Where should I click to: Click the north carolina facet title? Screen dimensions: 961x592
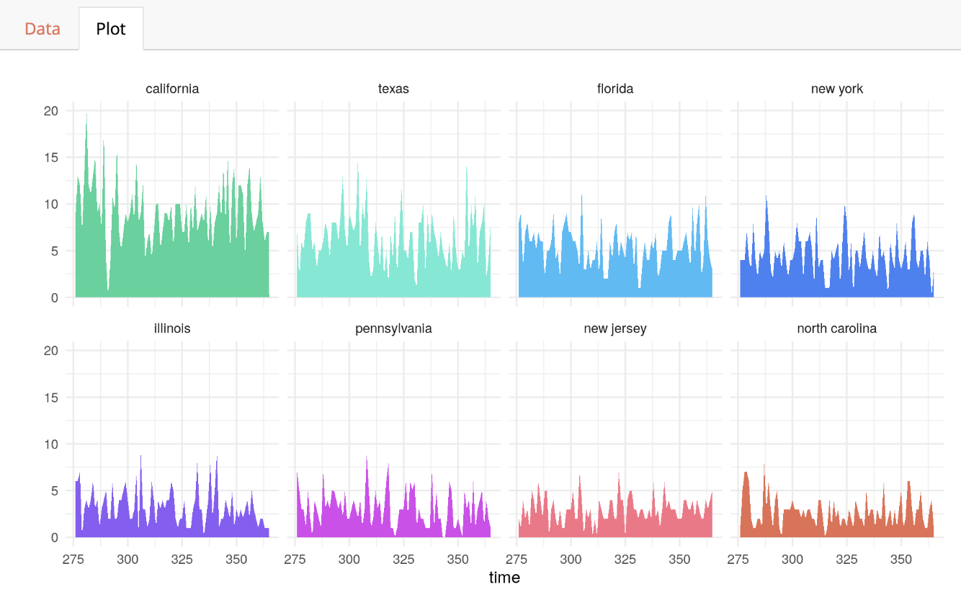pyautogui.click(x=835, y=328)
